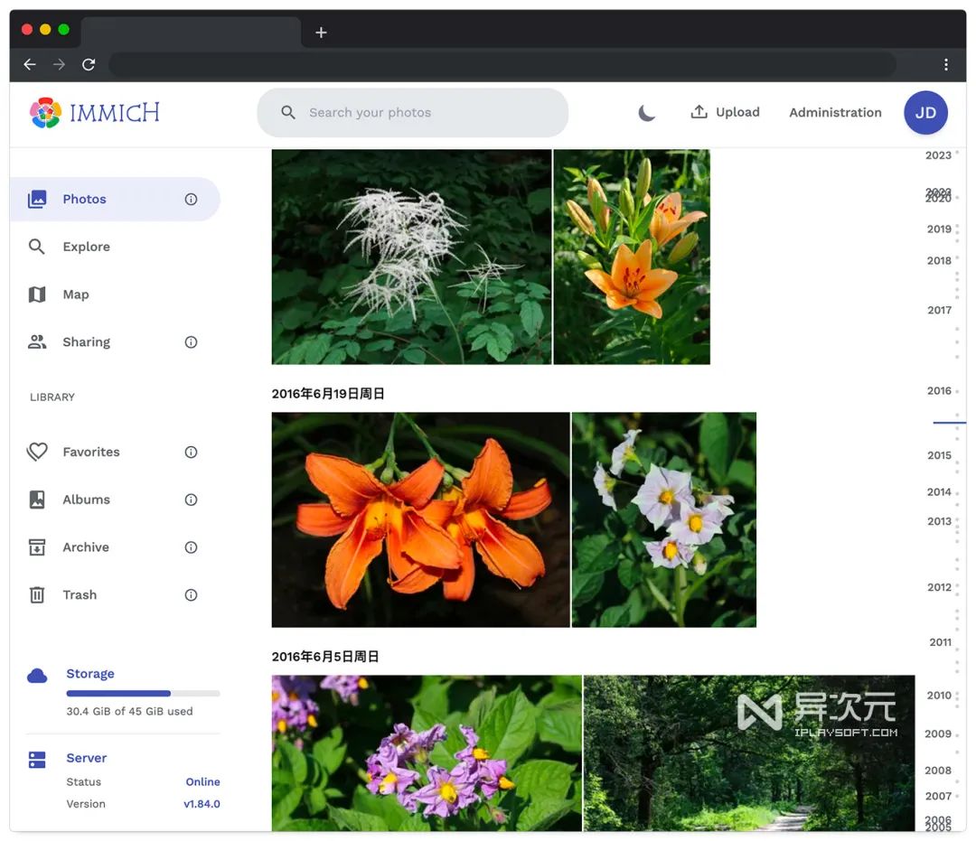Open the Explore section label
Image resolution: width=976 pixels, height=841 pixels.
tap(87, 247)
